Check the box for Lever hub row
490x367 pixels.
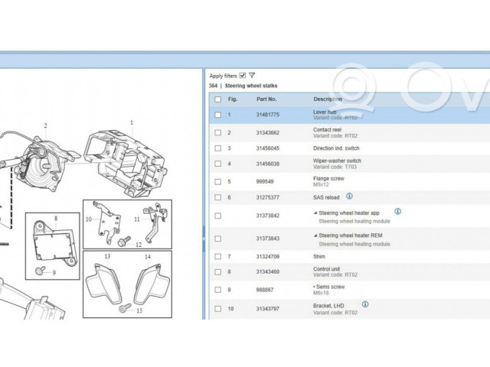218,115
